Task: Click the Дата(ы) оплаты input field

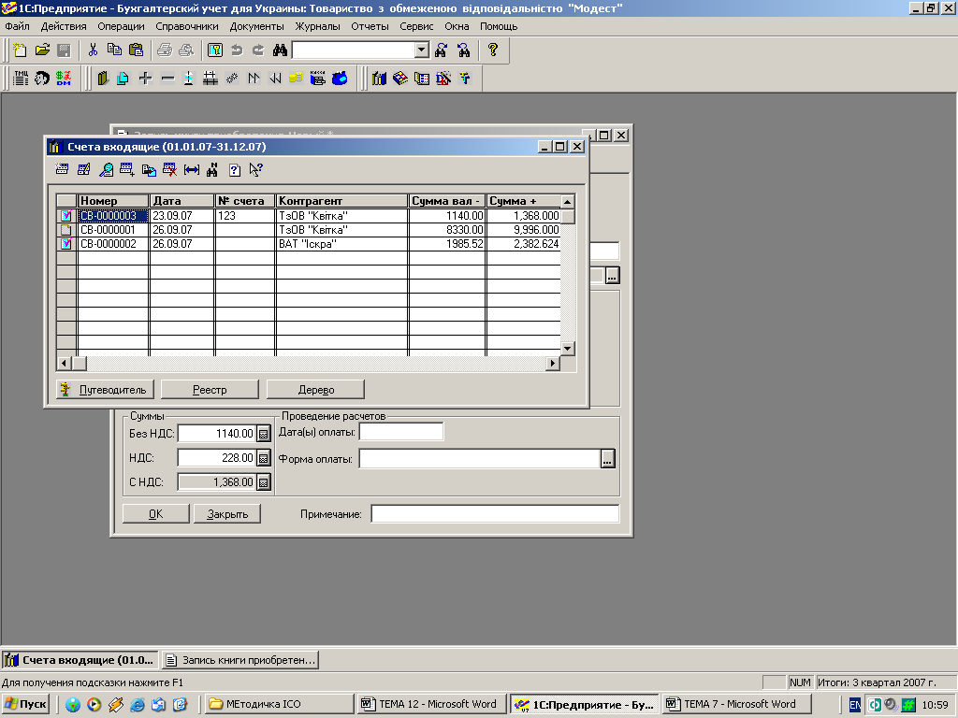Action: click(x=400, y=432)
